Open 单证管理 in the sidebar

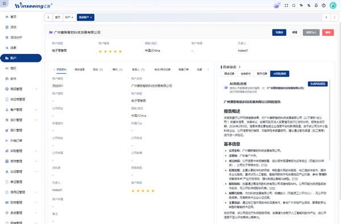coord(21,181)
